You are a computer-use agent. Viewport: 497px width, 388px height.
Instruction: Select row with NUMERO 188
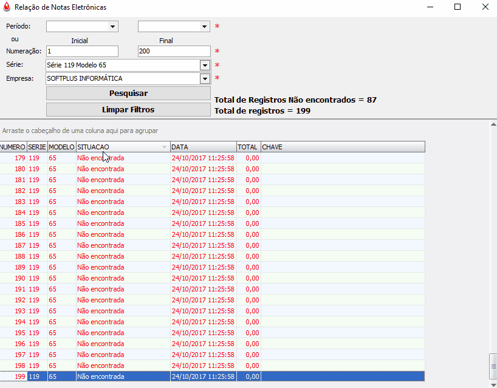[213, 256]
